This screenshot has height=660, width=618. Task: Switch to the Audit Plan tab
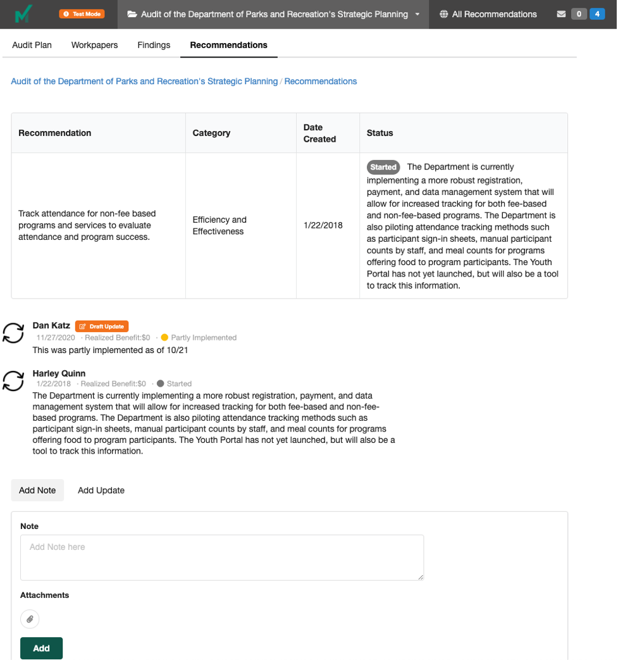[x=32, y=45]
